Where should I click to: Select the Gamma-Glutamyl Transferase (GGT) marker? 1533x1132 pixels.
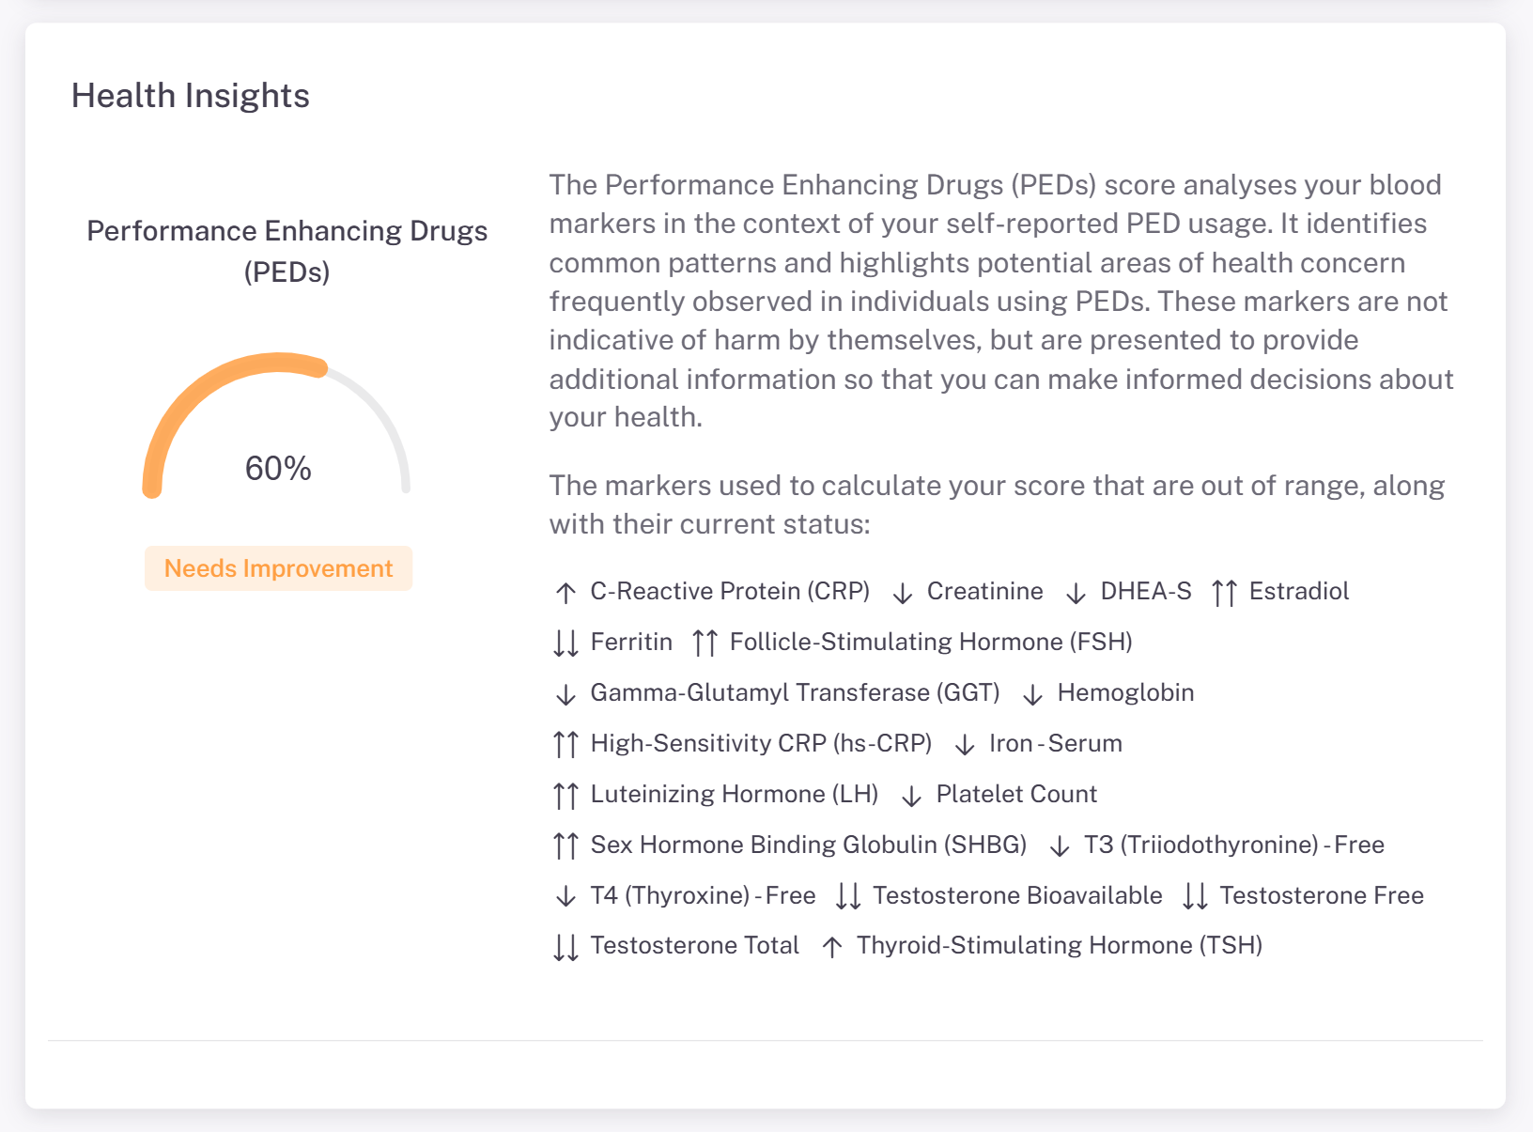click(x=795, y=692)
